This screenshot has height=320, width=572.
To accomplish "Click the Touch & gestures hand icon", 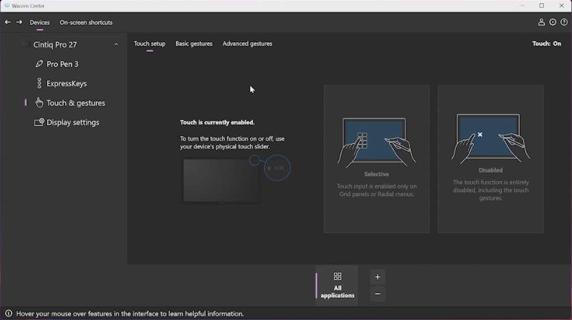I will click(x=39, y=103).
